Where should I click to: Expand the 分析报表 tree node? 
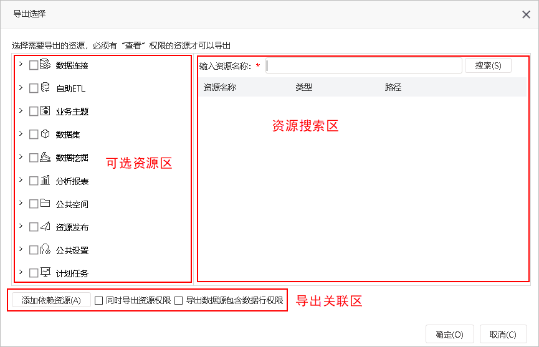pyautogui.click(x=21, y=179)
